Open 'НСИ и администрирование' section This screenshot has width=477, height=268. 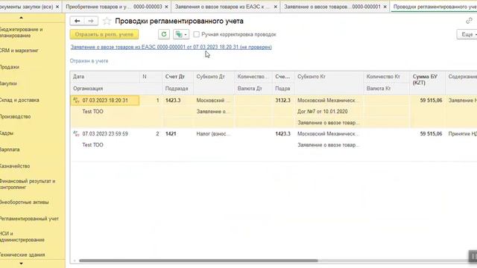pyautogui.click(x=22, y=237)
